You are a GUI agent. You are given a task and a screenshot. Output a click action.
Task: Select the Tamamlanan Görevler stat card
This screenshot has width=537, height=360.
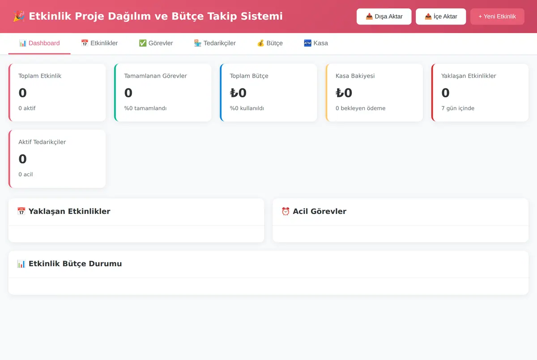coord(163,92)
